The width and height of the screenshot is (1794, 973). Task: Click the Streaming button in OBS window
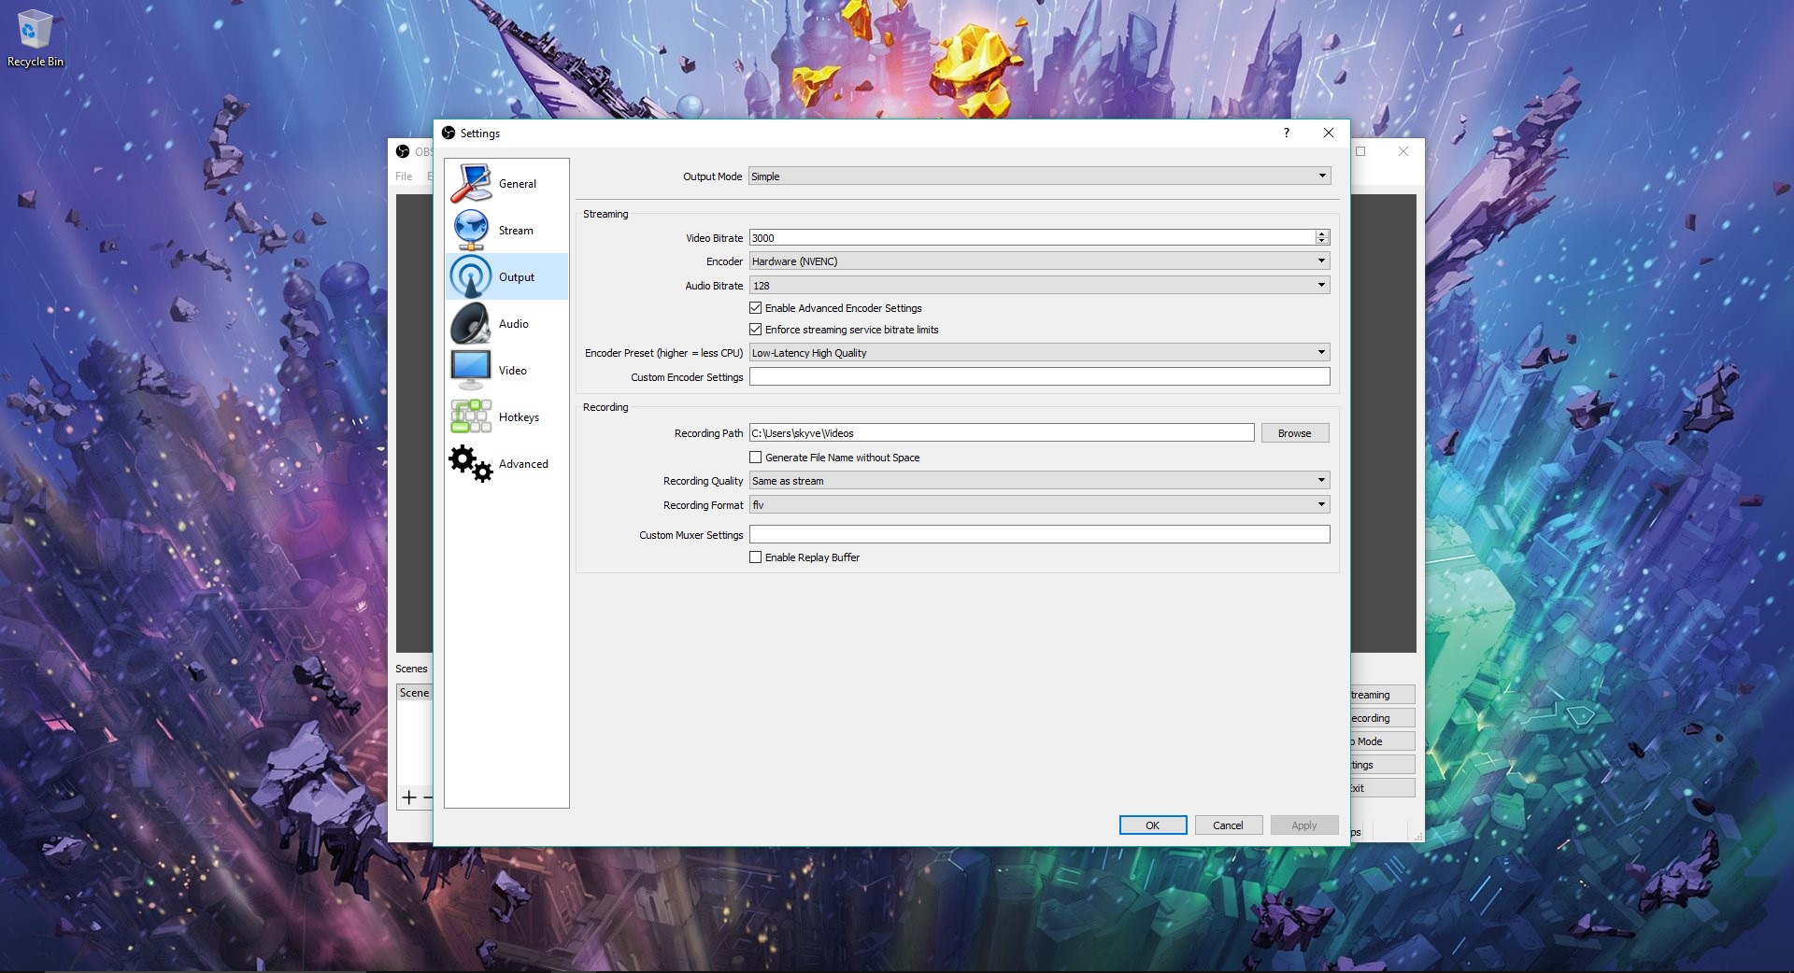coord(1383,694)
